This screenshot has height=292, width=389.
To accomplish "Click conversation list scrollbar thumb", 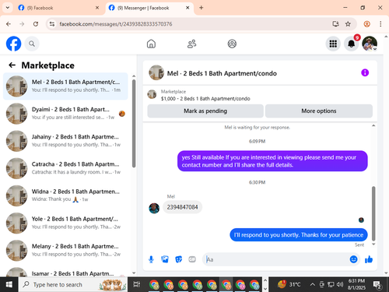I will (134, 124).
